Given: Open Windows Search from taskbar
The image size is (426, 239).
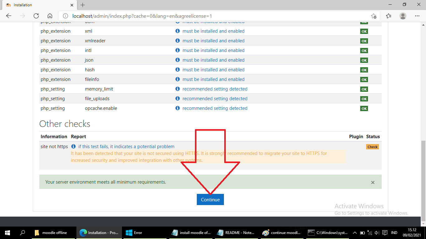Looking at the screenshot, I should pyautogui.click(x=22, y=232).
